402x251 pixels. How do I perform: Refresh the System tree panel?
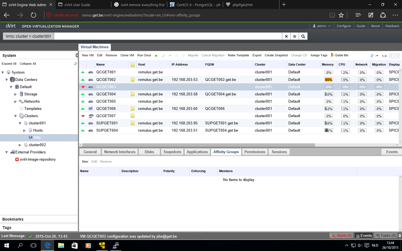click(75, 64)
